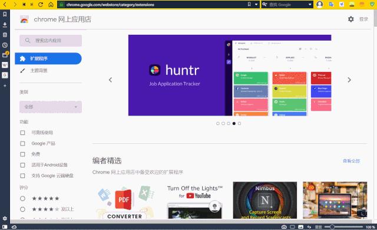This screenshot has height=230, width=377.
Task: Show next carousel slide
Action: [349, 80]
